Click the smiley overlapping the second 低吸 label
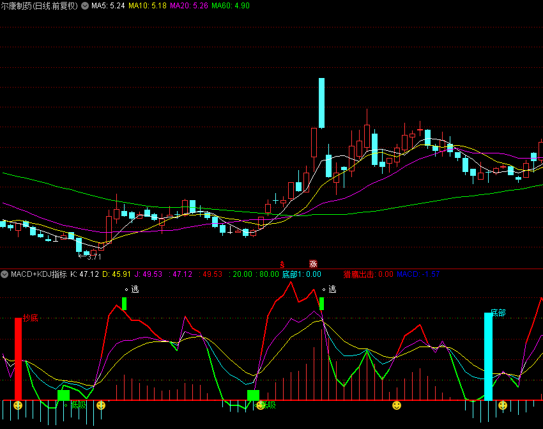 (x=260, y=405)
